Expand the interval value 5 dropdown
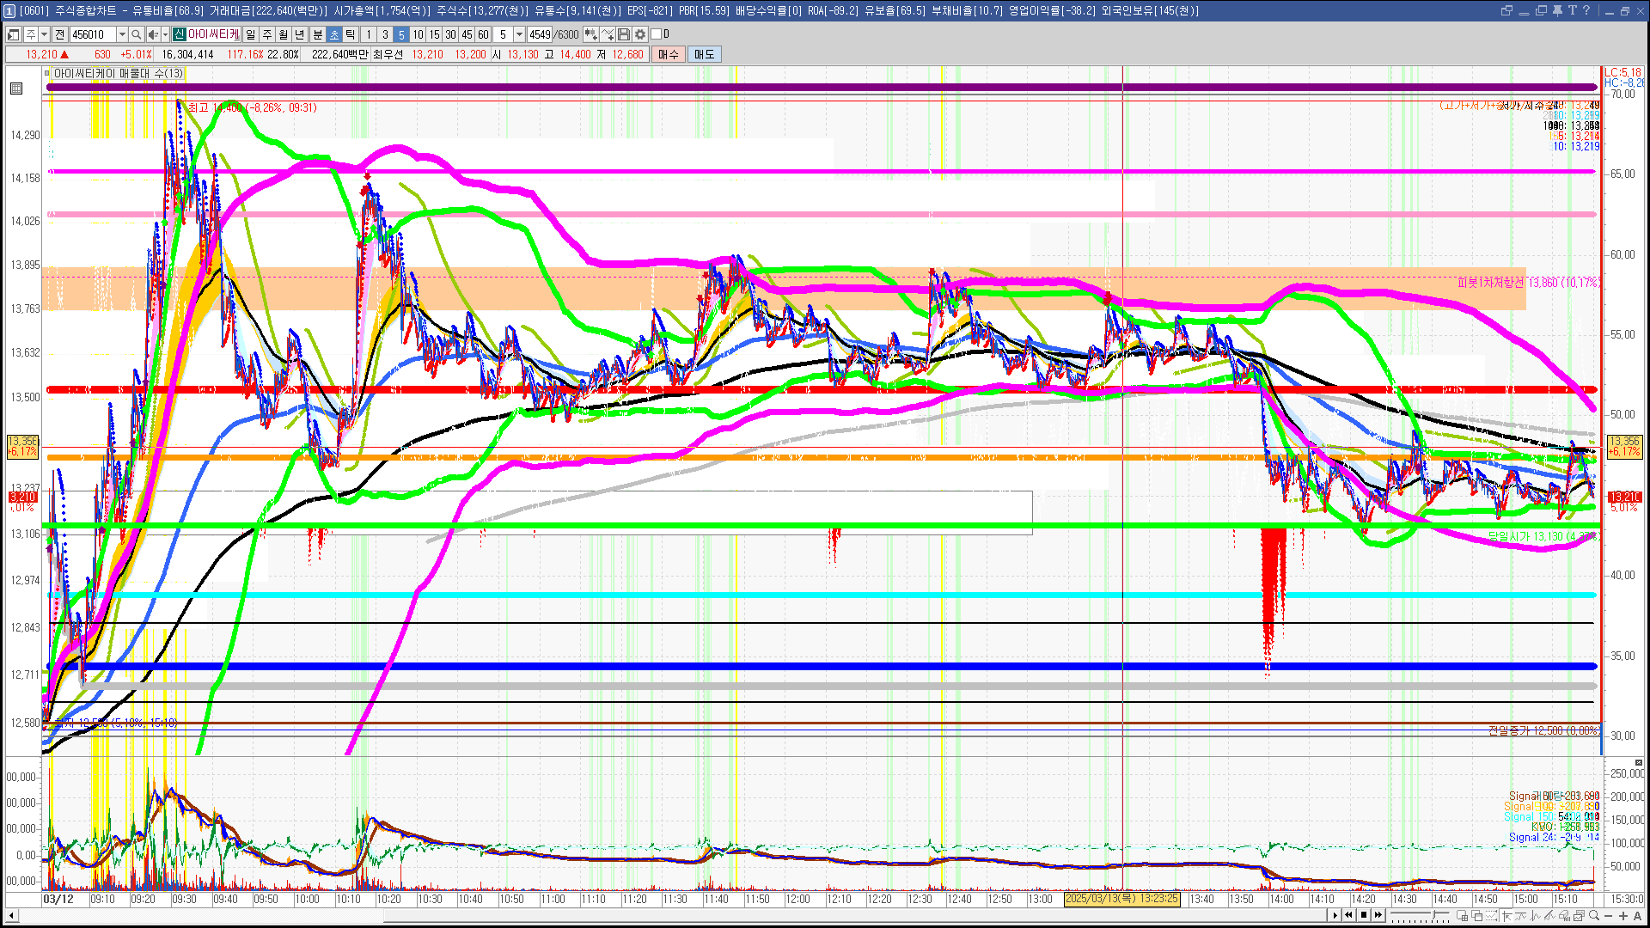Screen dimensions: 1650x928 click(519, 34)
